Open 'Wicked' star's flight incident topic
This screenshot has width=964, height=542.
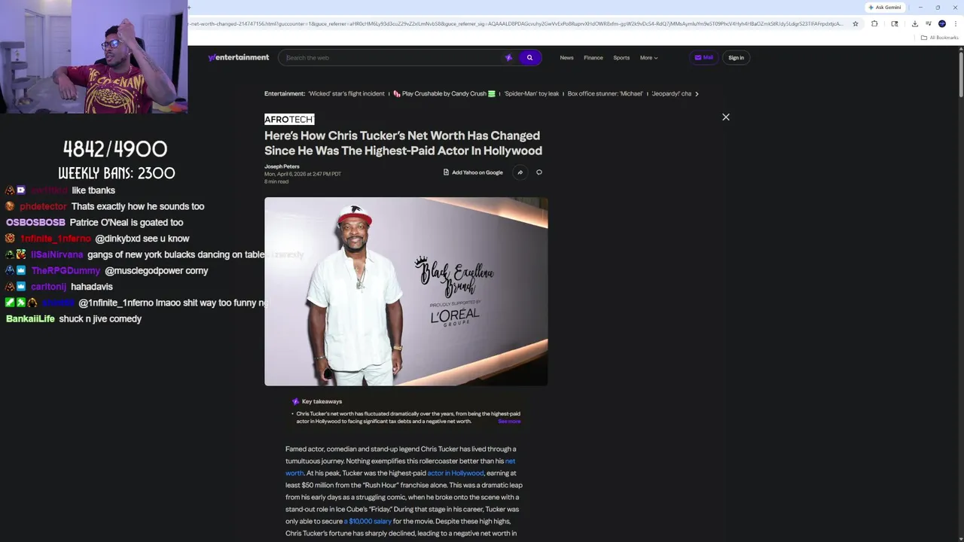pos(346,93)
